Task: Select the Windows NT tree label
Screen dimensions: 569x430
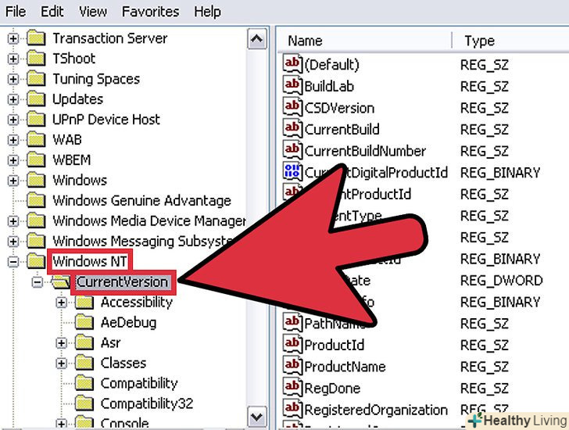Action: pos(90,261)
